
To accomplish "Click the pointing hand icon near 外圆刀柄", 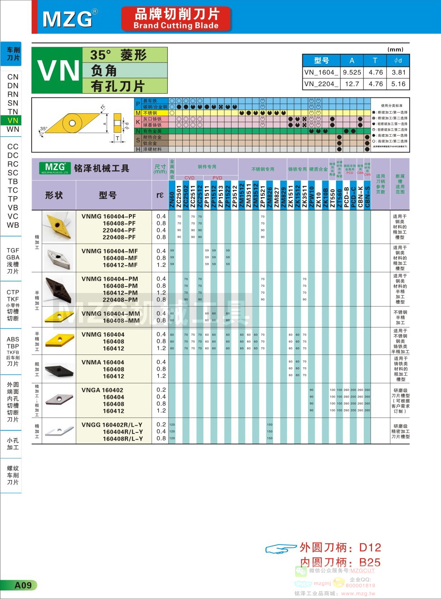I will coord(280,548).
